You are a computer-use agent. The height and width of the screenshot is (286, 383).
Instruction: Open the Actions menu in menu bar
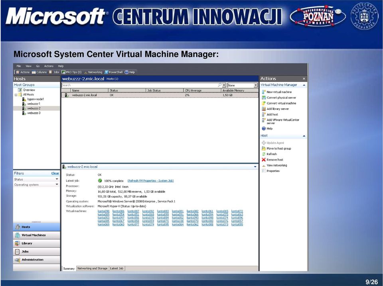pos(49,66)
